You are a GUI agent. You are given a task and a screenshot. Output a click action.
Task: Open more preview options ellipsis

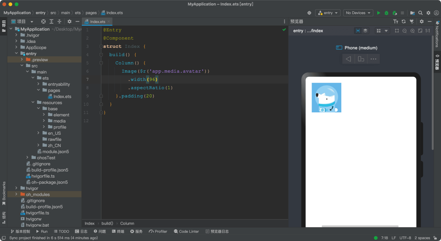click(373, 59)
